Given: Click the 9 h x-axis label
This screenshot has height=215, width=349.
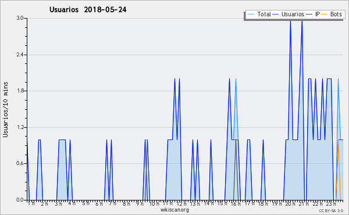Looking at the screenshot, I should tap(140, 203).
